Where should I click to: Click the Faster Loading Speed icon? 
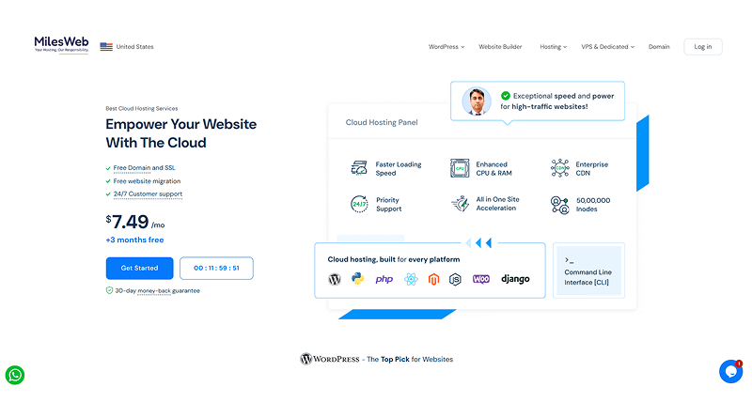click(x=358, y=168)
